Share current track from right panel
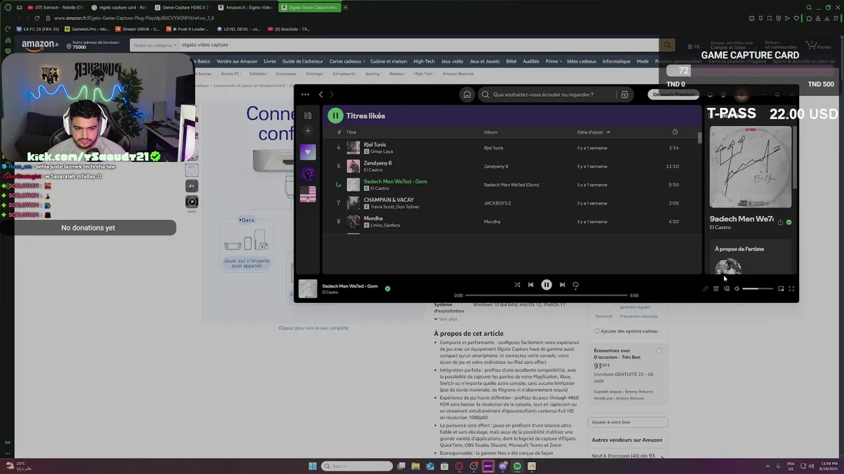The width and height of the screenshot is (844, 474). coord(780,222)
